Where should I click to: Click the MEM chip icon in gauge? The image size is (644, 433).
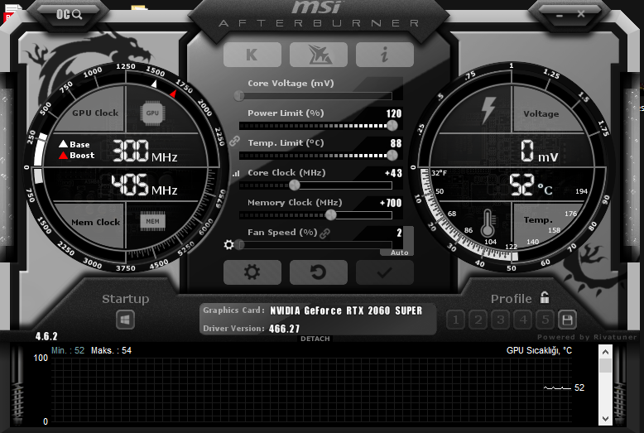152,221
